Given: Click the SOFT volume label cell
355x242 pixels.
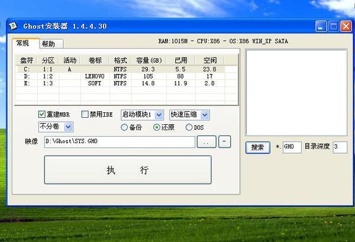Looking at the screenshot, I should pyautogui.click(x=95, y=83).
